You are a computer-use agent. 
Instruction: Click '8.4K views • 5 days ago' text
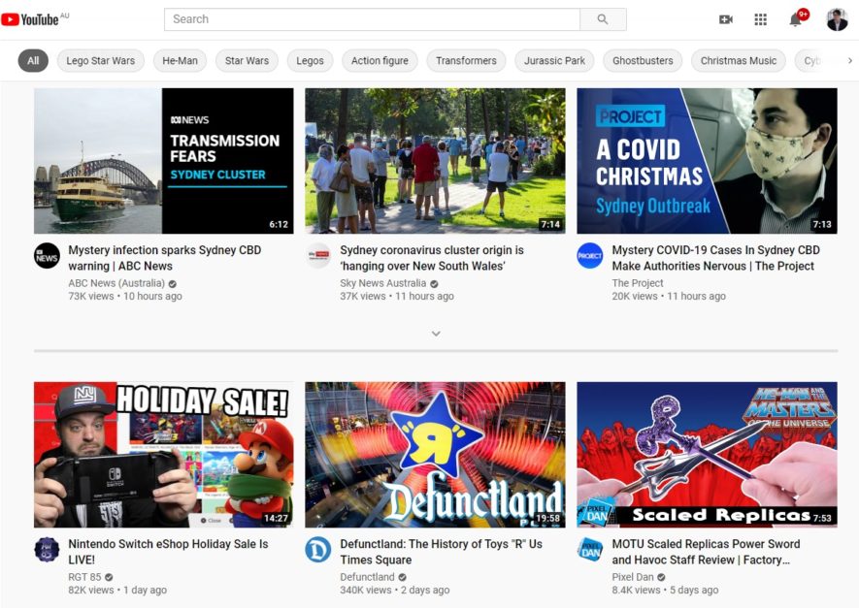point(665,590)
